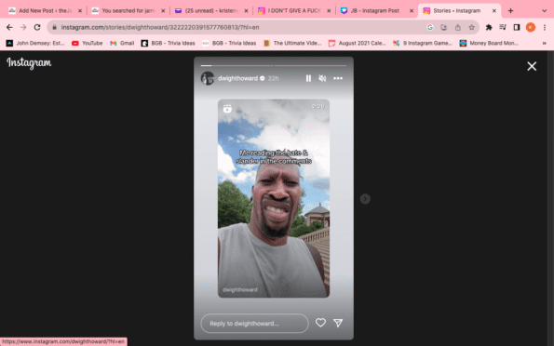Open the dwighthoward profile name link
Viewport: 554px width, 346px height.
(x=237, y=78)
